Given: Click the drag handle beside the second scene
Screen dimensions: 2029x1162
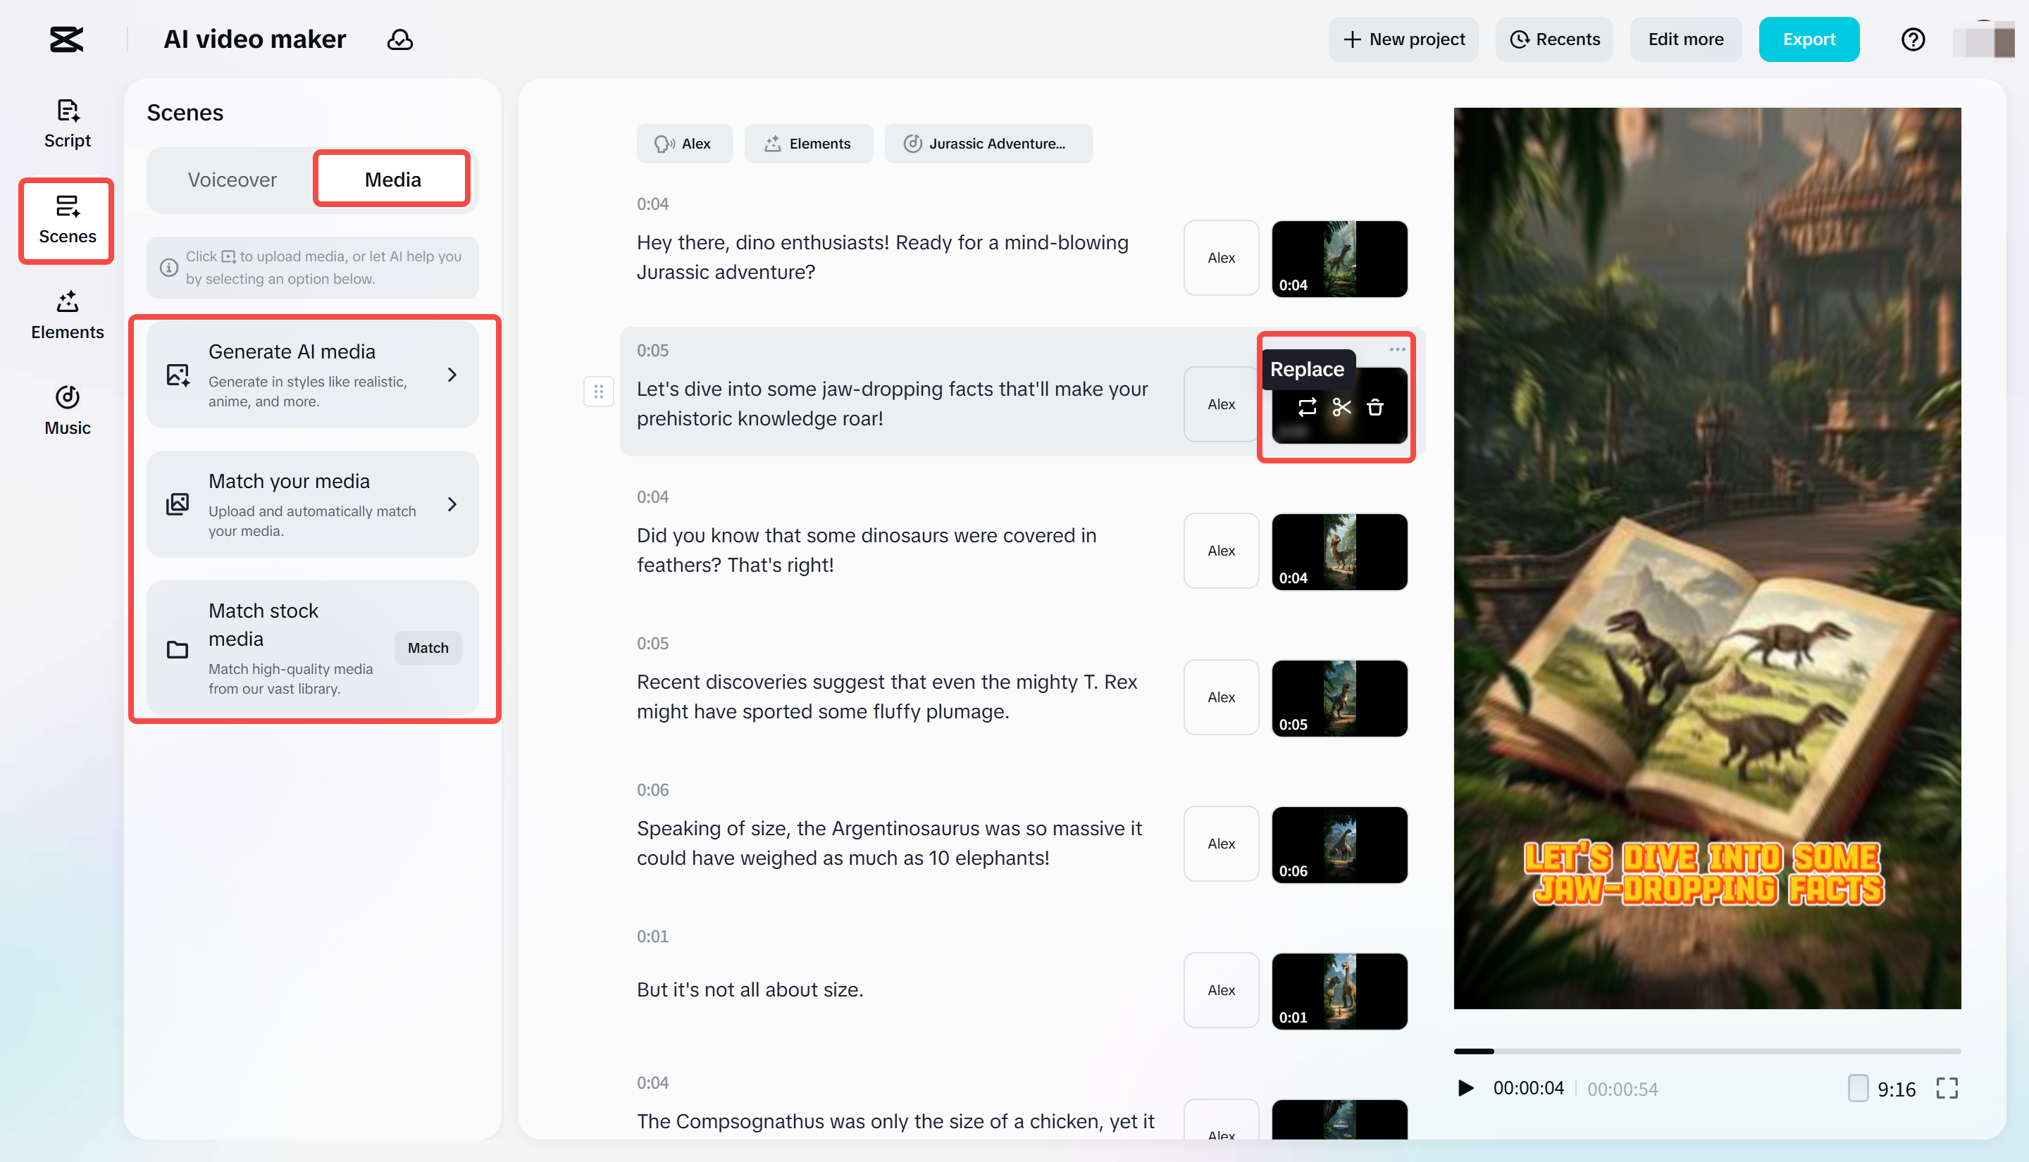Looking at the screenshot, I should tap(598, 392).
